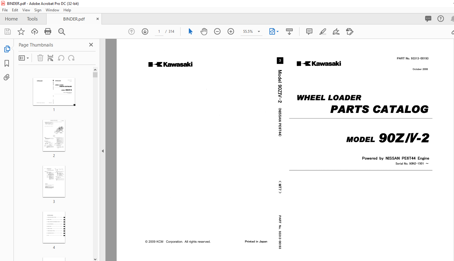
Task: Open the print pages thumbnail tool
Action: [x=51, y=58]
